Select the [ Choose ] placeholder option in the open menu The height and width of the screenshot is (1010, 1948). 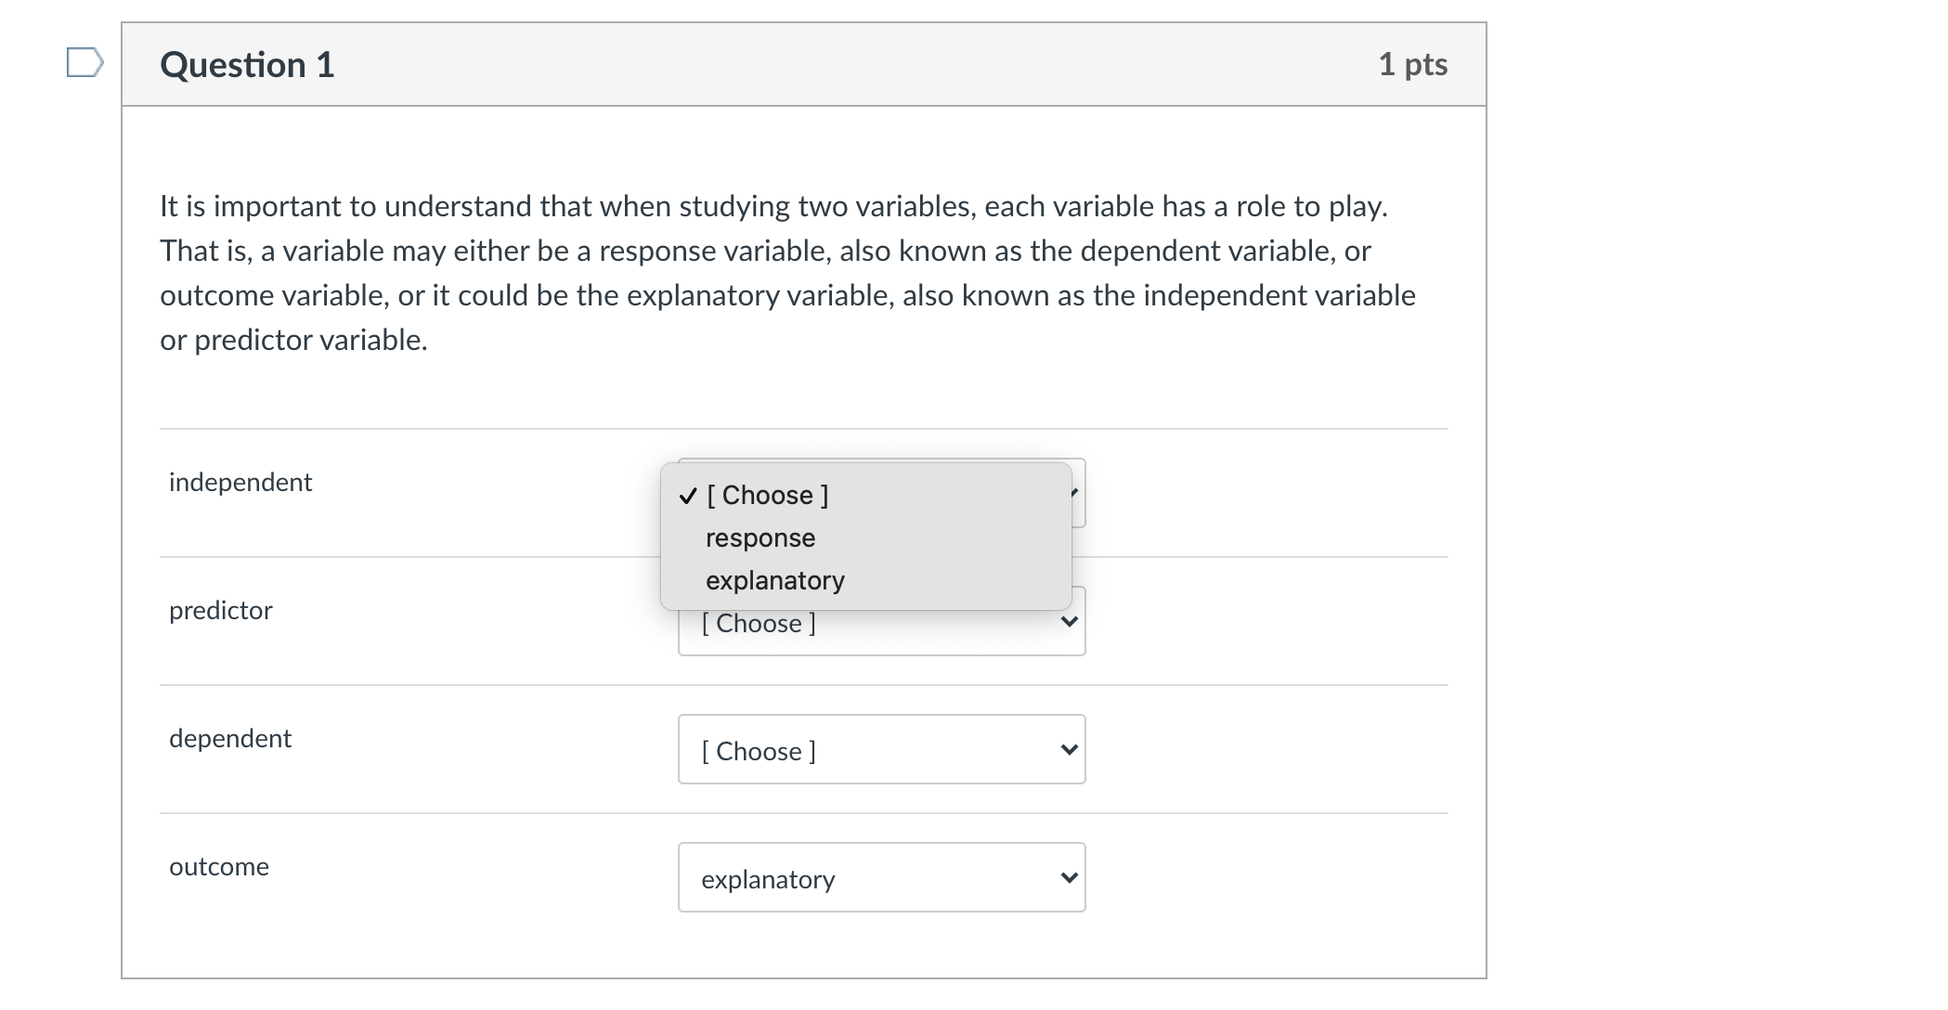coord(767,496)
